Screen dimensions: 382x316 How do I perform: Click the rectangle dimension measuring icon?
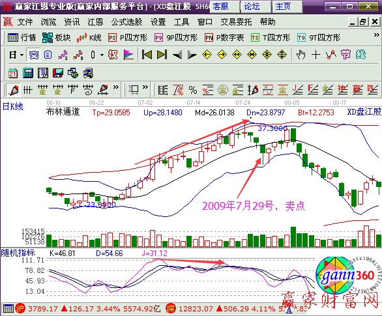click(x=134, y=90)
